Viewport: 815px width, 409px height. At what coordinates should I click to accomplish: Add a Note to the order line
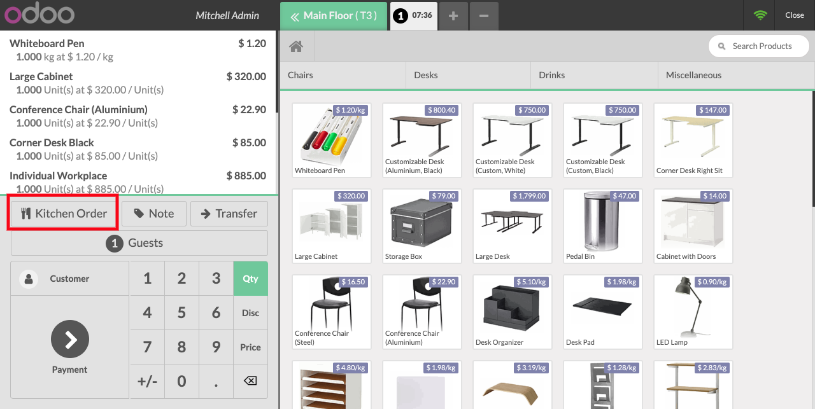pos(153,214)
